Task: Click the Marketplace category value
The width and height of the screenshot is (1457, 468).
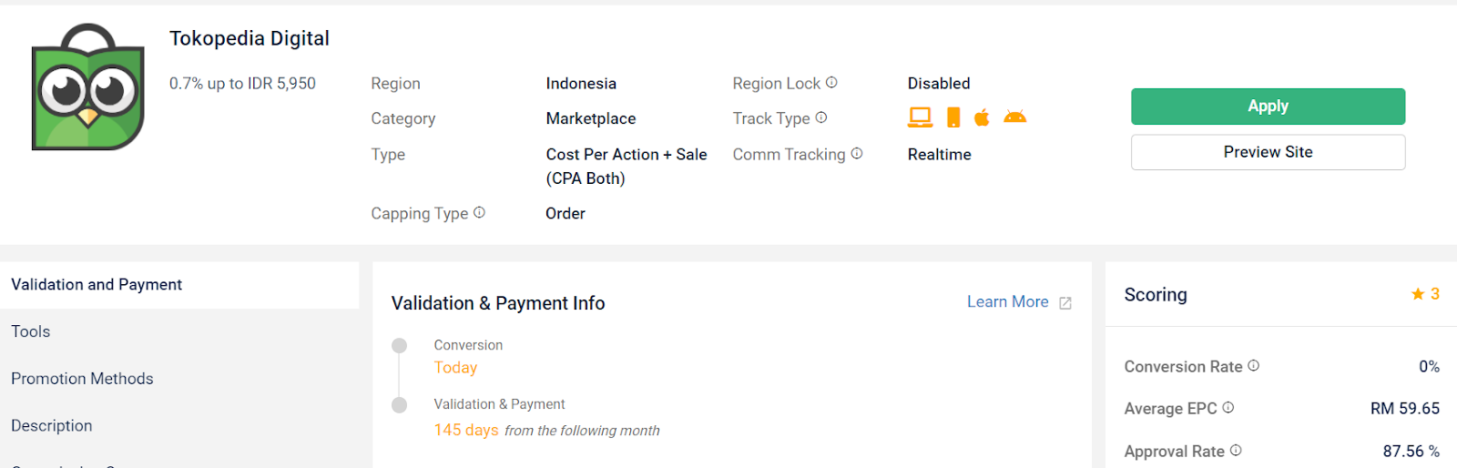Action: [x=591, y=118]
